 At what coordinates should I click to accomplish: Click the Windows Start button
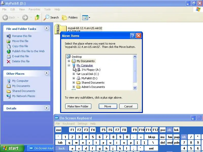(12, 148)
